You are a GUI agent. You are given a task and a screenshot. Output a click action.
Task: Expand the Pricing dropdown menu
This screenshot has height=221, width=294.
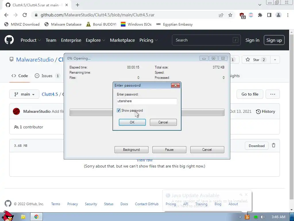click(x=148, y=40)
